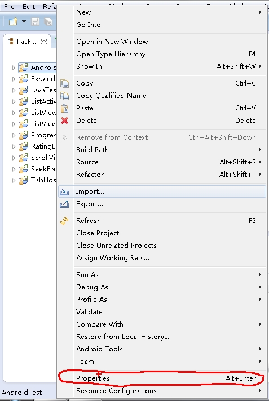Viewport: 269px width, 401px height.
Task: Expand the ListActiv project node
Action: (x=14, y=101)
